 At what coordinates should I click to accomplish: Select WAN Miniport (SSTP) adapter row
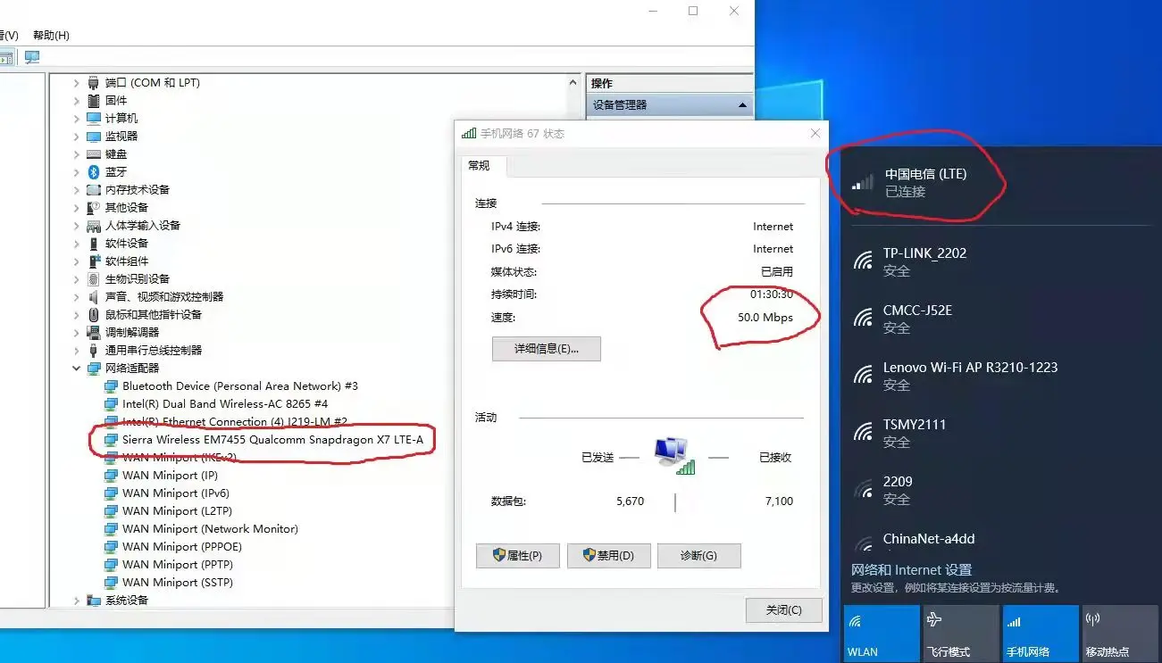170,583
